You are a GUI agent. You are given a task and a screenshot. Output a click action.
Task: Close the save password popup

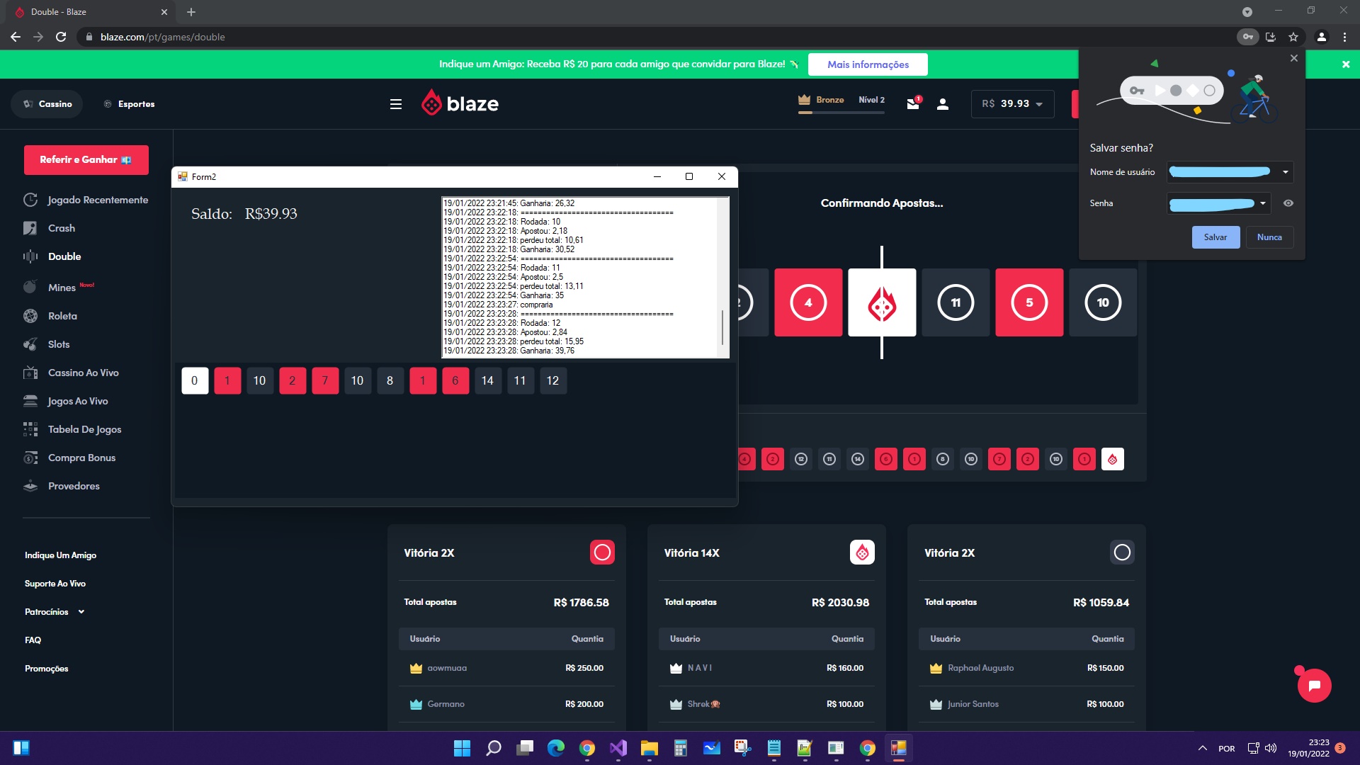[1294, 58]
